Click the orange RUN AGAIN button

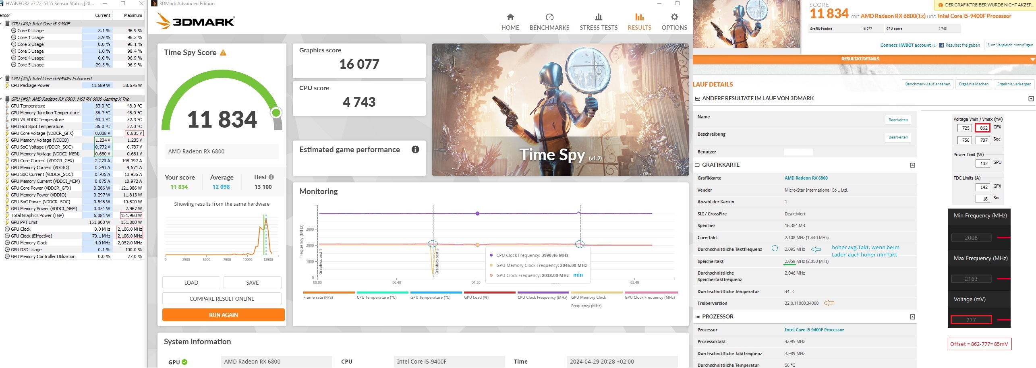(x=224, y=315)
